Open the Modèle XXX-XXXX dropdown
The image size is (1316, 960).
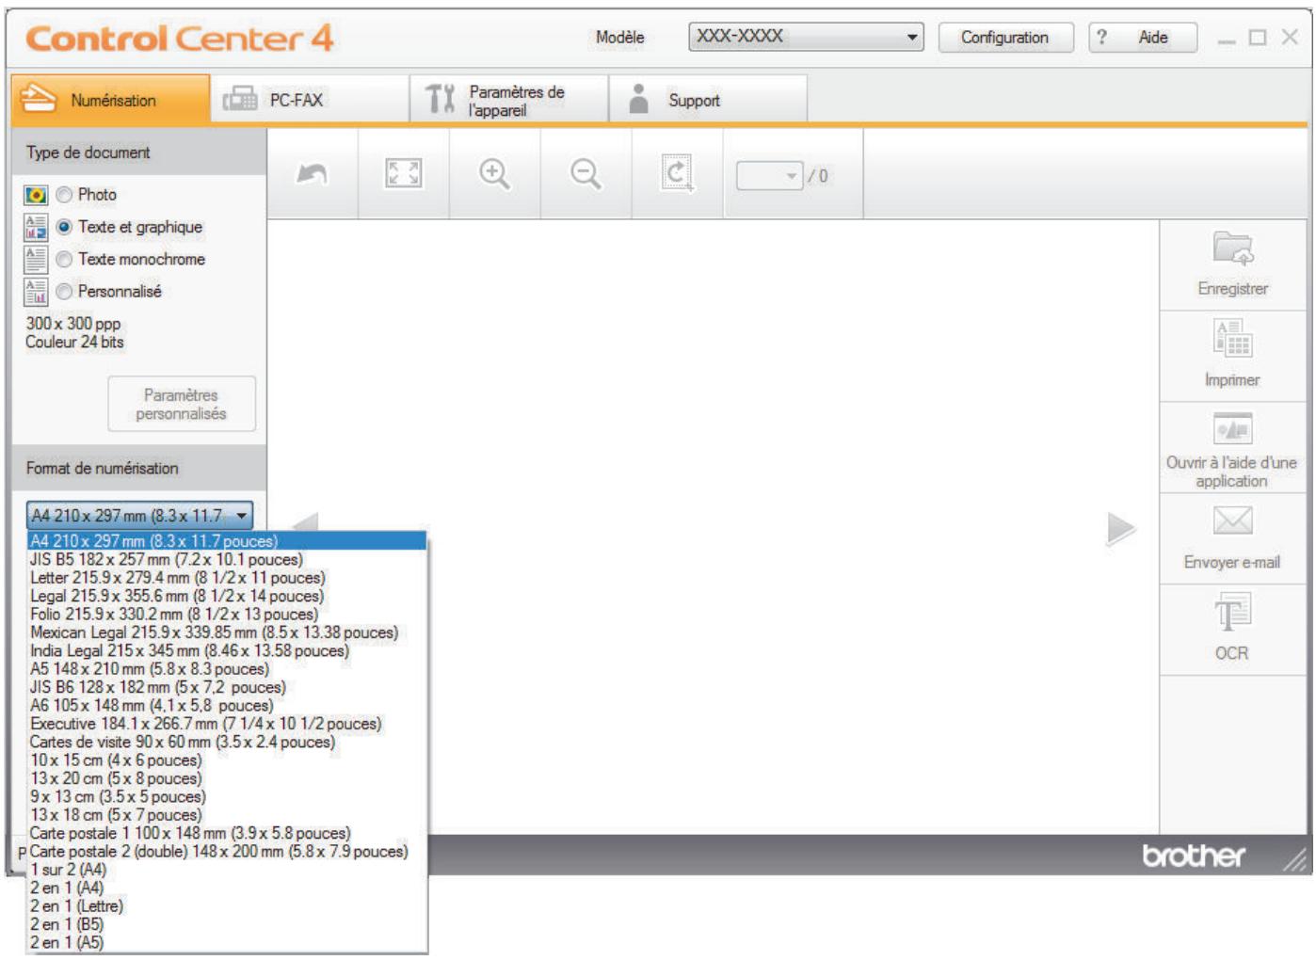(x=806, y=37)
